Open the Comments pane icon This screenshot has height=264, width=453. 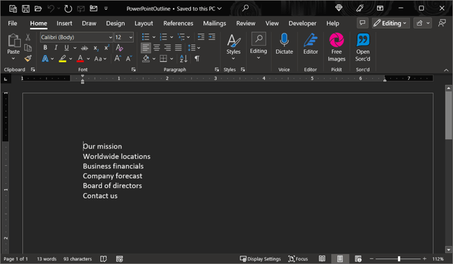tap(362, 23)
